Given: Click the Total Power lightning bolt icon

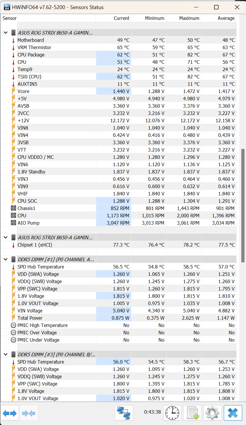Looking at the screenshot, I should click(x=13, y=318).
